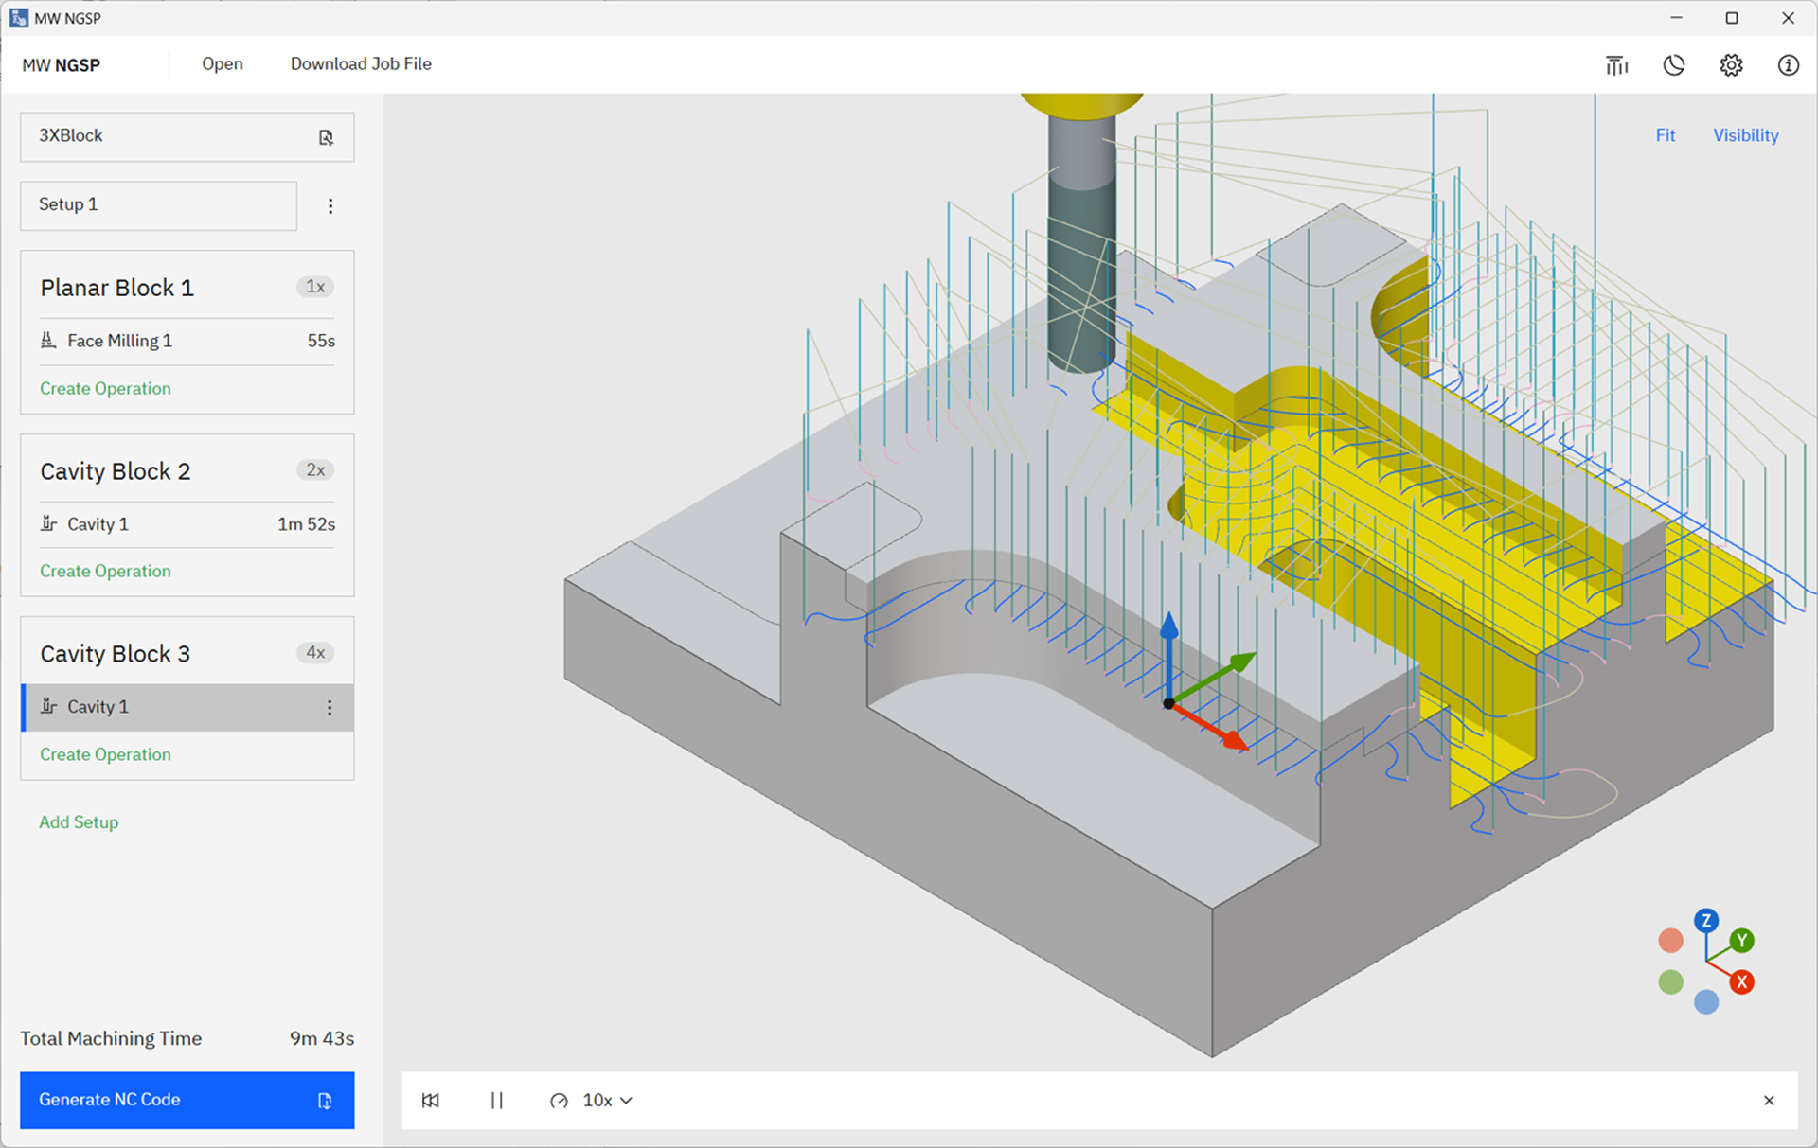Click Download Job File
1818x1148 pixels.
click(x=361, y=64)
